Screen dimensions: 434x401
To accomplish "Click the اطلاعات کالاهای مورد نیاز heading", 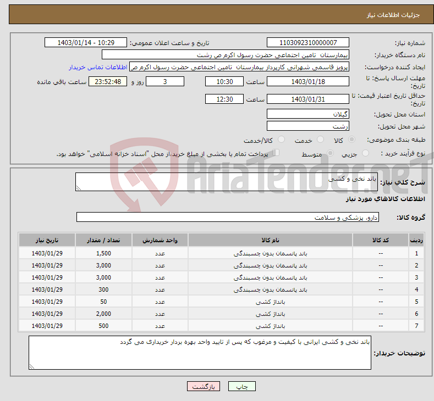I will click(x=385, y=199).
